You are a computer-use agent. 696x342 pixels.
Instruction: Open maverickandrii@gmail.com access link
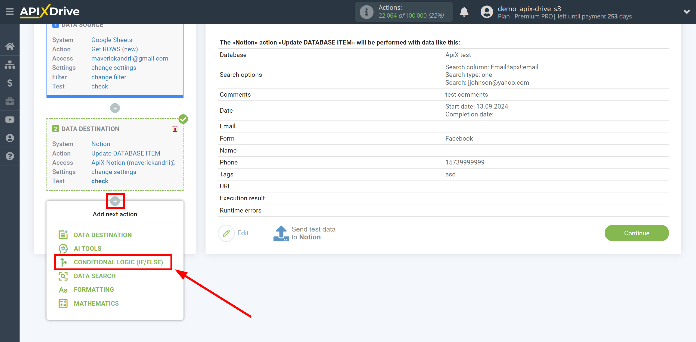130,58
